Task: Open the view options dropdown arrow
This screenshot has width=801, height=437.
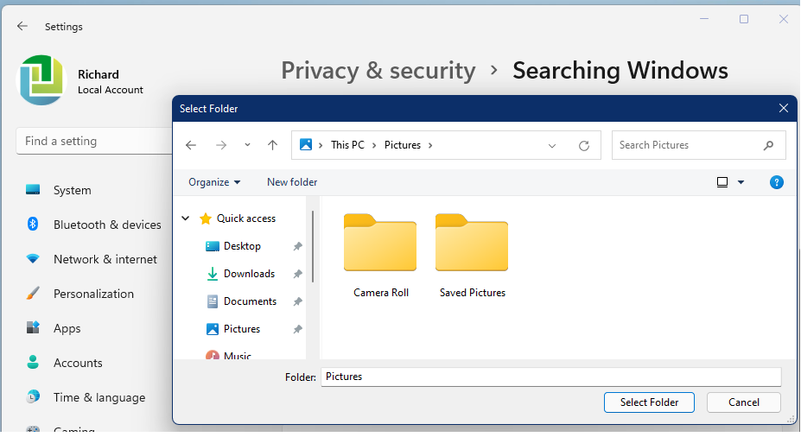Action: point(741,182)
